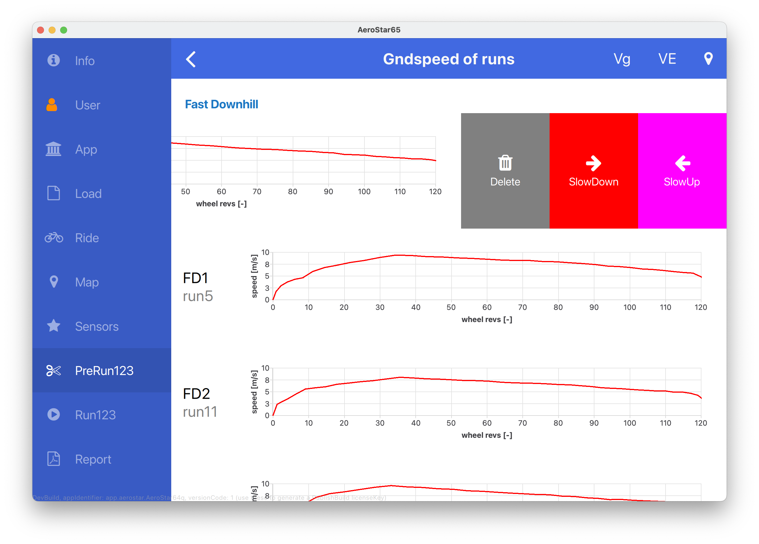Screen dimensions: 759x544
Task: Click the Fast Downhill heading
Action: click(x=221, y=104)
